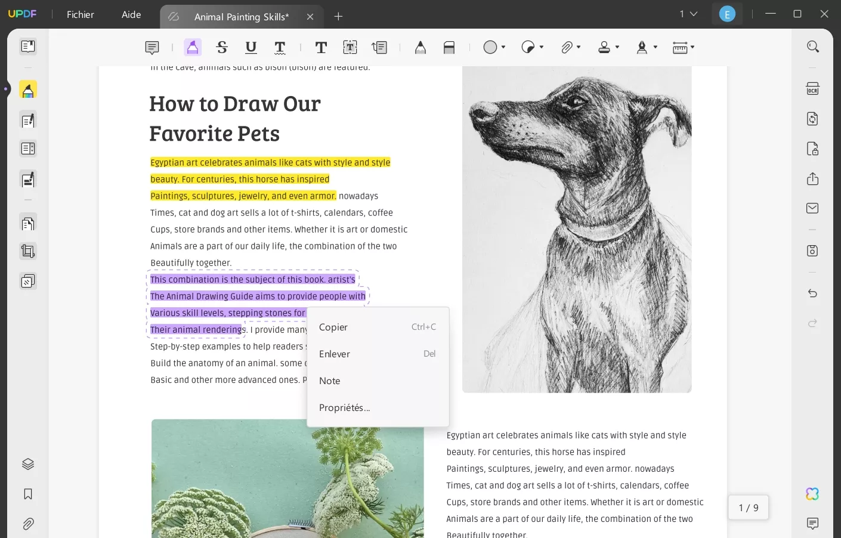This screenshot has height=538, width=841.
Task: Open the user account avatar E
Action: point(727,14)
